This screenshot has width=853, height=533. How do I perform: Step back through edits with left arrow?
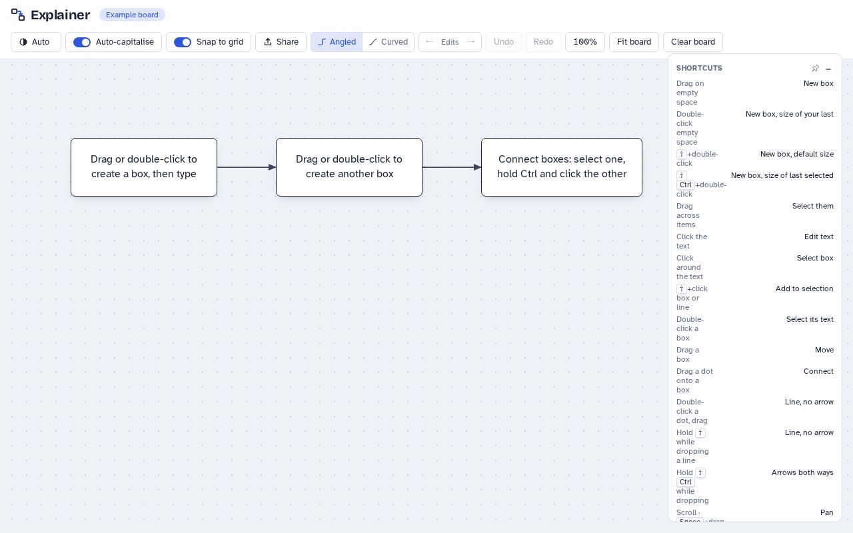429,41
